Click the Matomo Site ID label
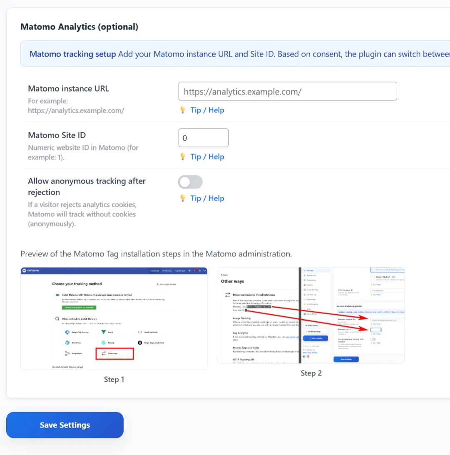The image size is (450, 455). coord(57,135)
